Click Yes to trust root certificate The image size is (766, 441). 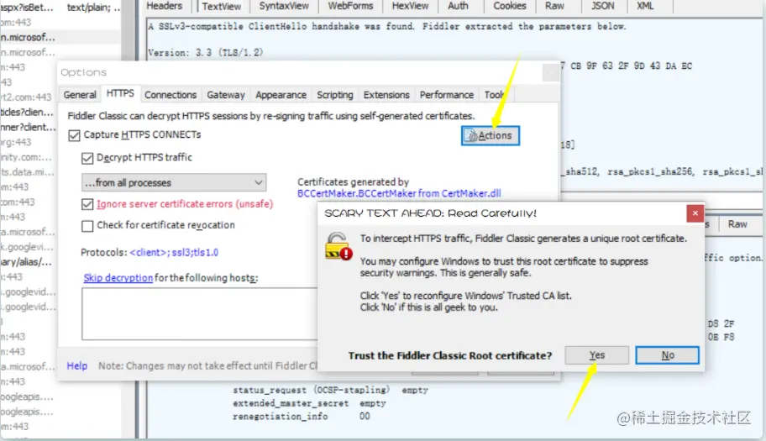(x=596, y=355)
